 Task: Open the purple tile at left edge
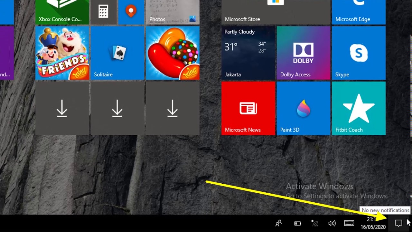7,53
